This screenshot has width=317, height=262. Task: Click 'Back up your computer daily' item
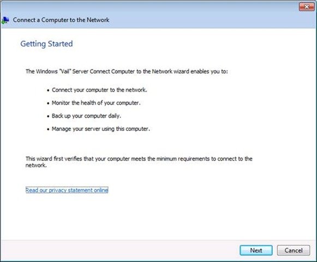(x=86, y=116)
